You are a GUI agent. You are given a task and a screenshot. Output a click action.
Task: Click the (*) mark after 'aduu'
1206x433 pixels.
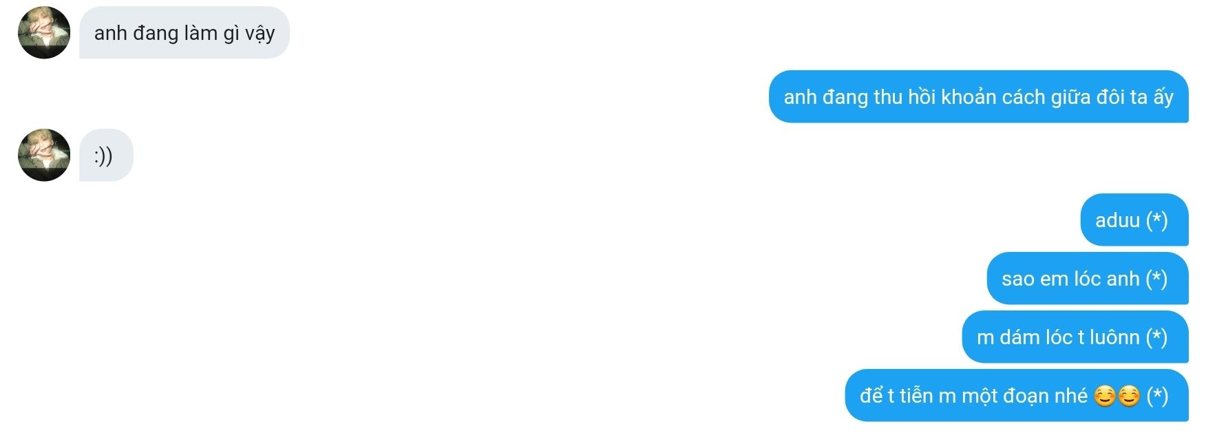pos(1156,220)
